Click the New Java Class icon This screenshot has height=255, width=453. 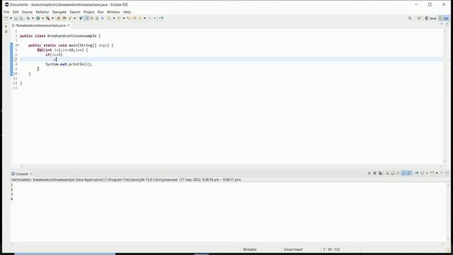coord(64,18)
